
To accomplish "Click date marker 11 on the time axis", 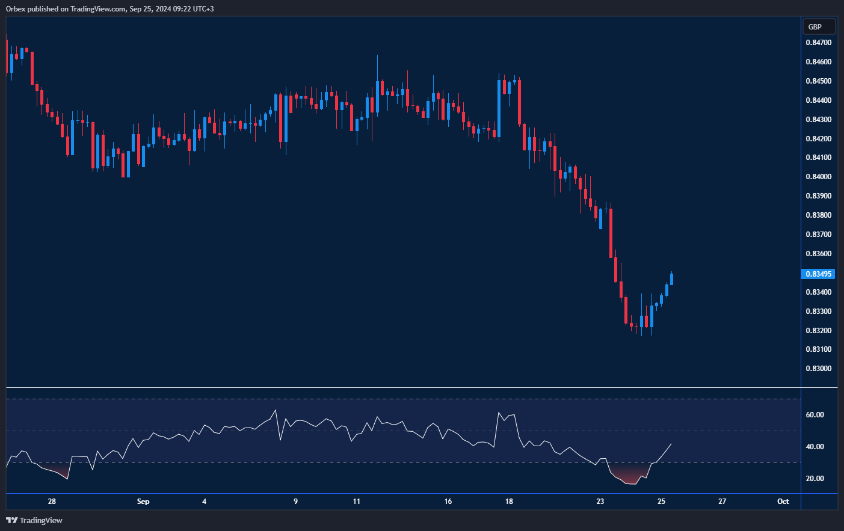I will (357, 502).
